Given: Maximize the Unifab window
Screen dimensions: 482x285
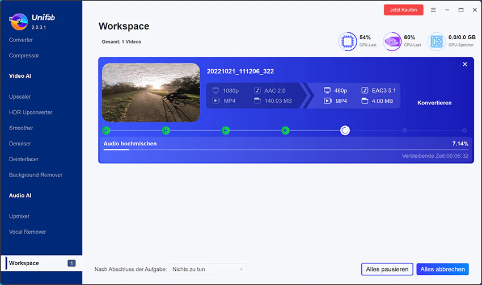Looking at the screenshot, I should [461, 10].
